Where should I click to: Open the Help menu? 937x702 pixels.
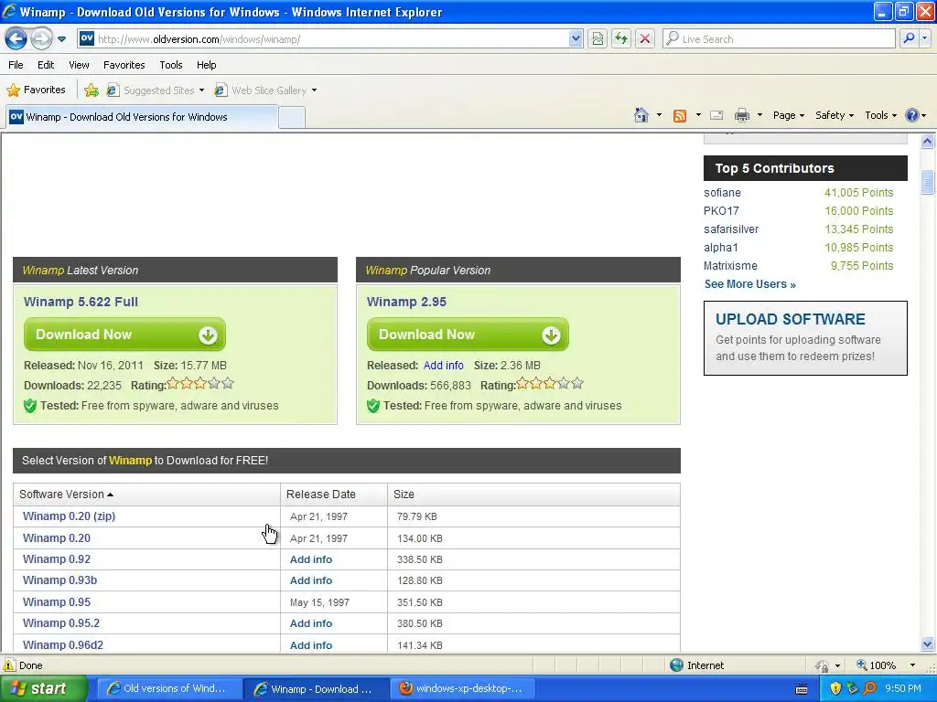[x=206, y=65]
